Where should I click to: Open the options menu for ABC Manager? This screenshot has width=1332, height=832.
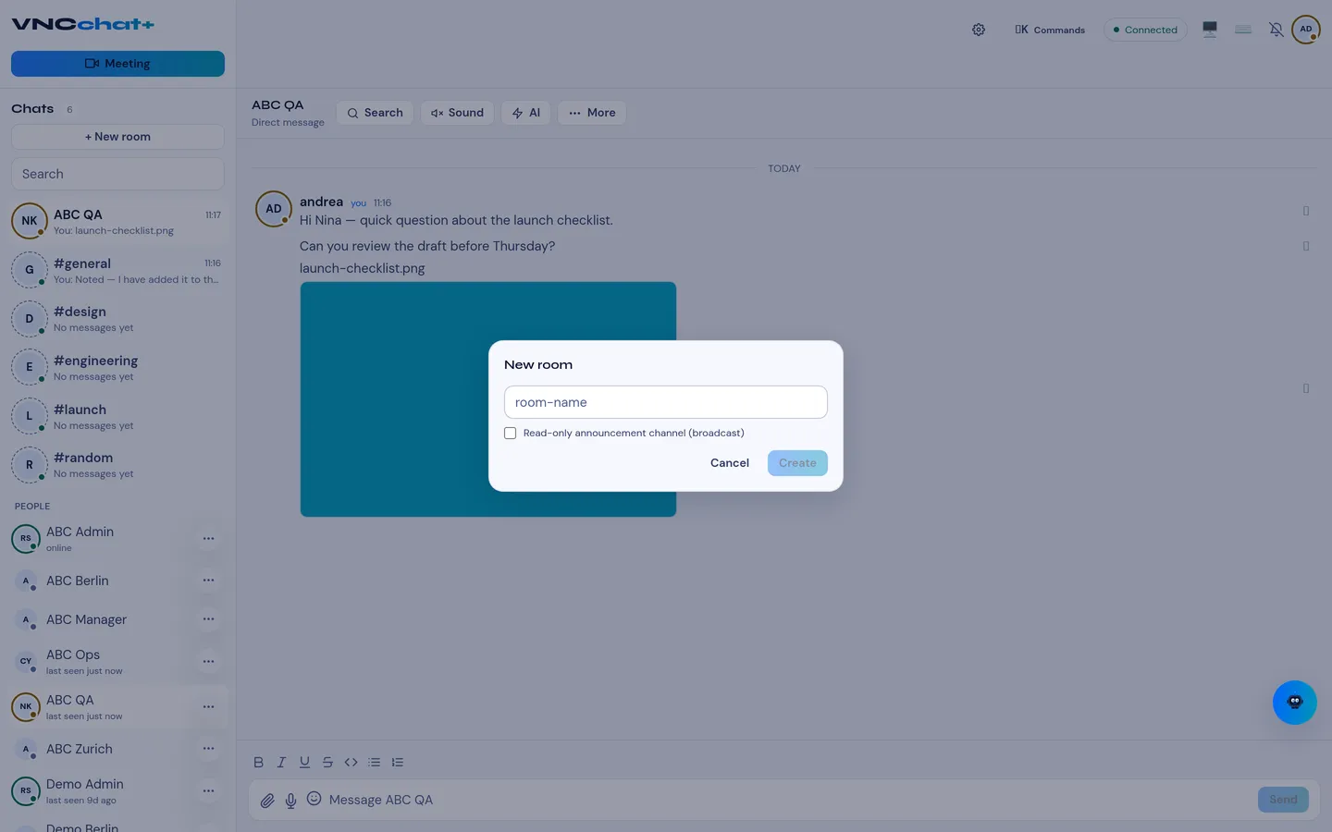point(208,619)
